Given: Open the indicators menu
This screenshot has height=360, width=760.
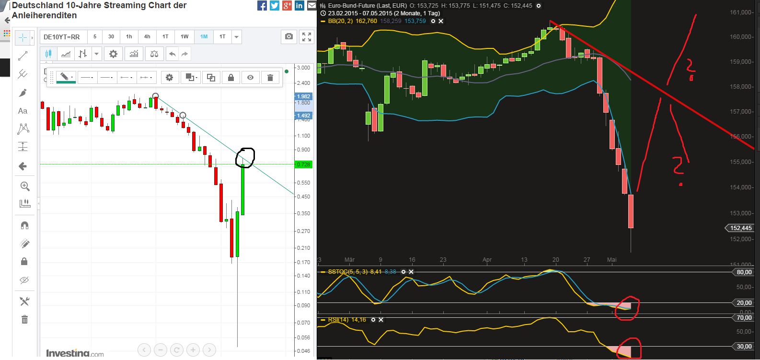Looking at the screenshot, I should 134,54.
